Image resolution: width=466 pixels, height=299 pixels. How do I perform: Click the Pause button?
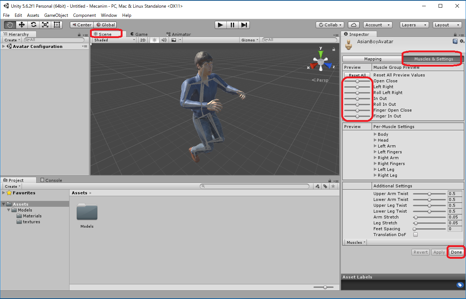pos(232,25)
